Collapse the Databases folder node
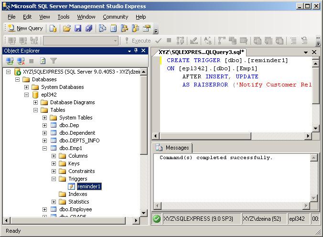323x237 pixels. click(18, 79)
